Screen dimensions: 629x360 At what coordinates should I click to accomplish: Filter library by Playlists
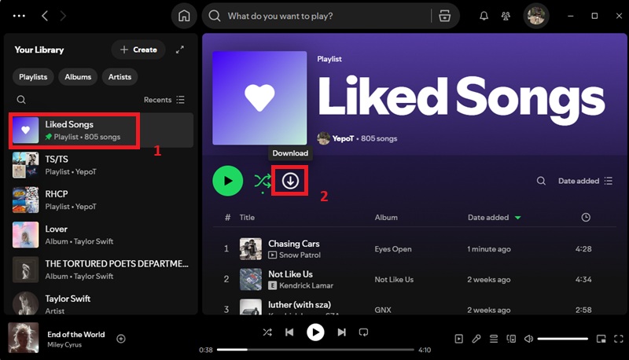[33, 76]
